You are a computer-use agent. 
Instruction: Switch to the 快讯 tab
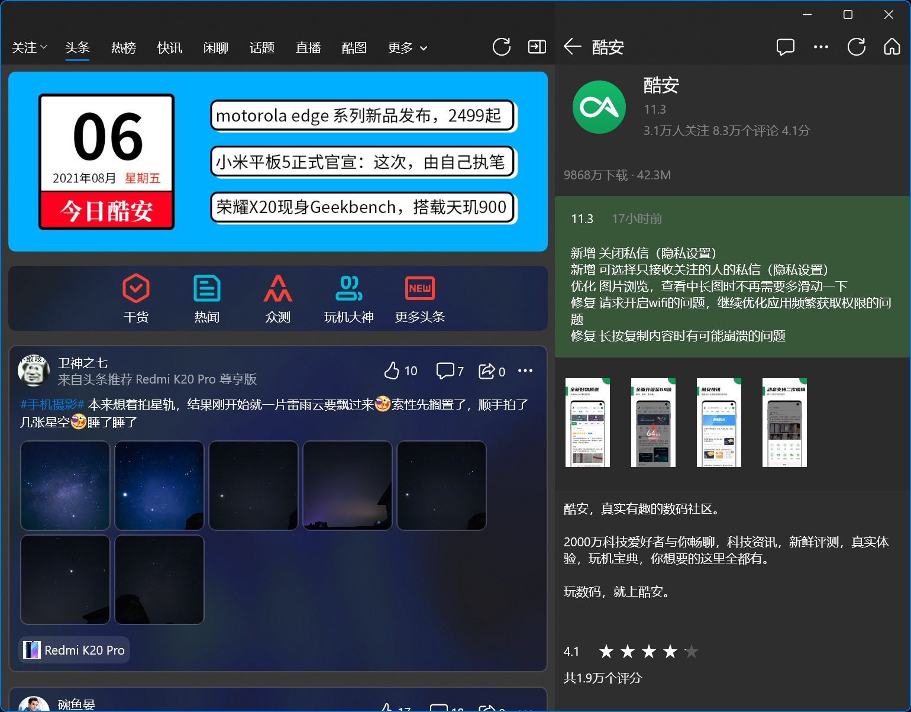(170, 47)
